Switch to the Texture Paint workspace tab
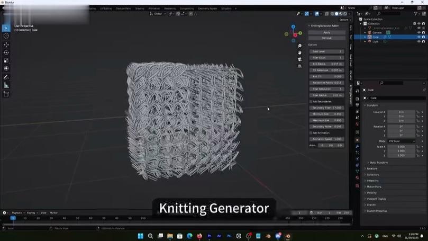This screenshot has width=428, height=241. [x=123, y=8]
